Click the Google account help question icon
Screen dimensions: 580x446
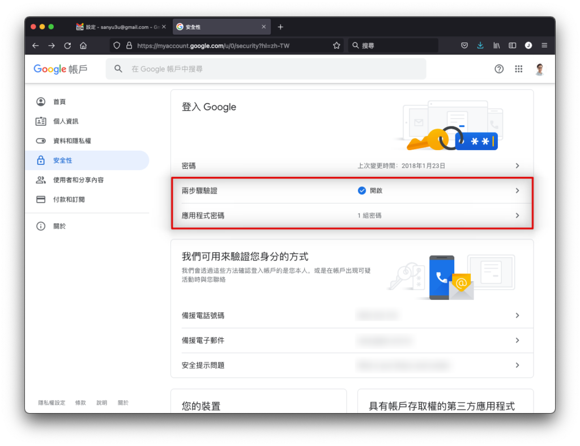[x=499, y=69]
